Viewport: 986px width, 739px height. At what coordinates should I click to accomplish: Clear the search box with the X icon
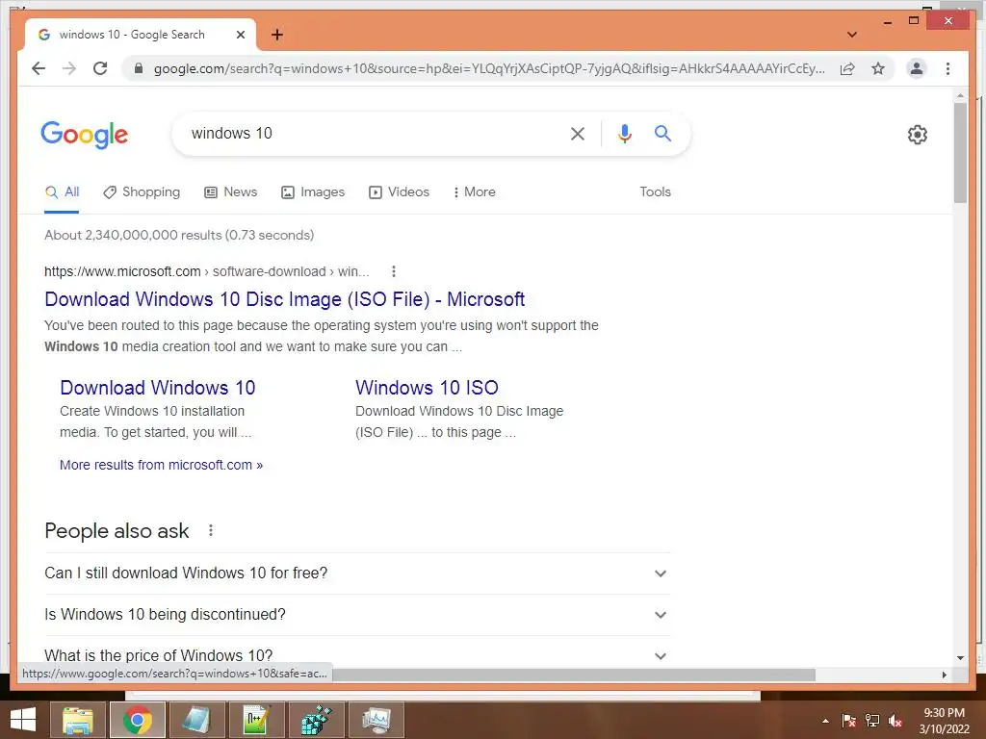[578, 133]
